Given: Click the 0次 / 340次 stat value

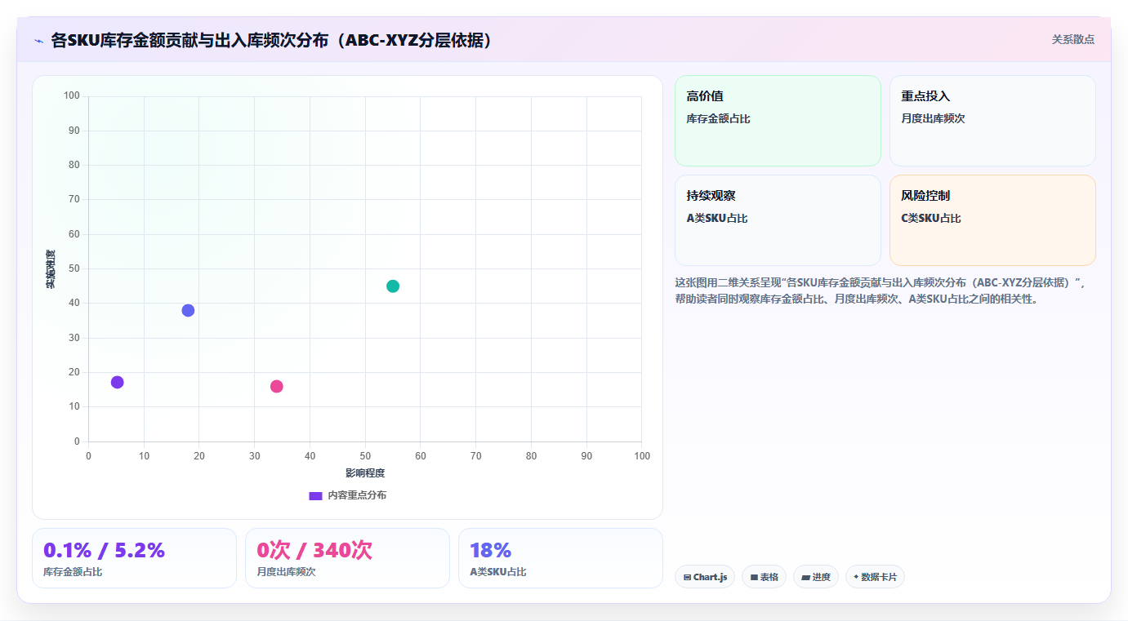Looking at the screenshot, I should (314, 550).
